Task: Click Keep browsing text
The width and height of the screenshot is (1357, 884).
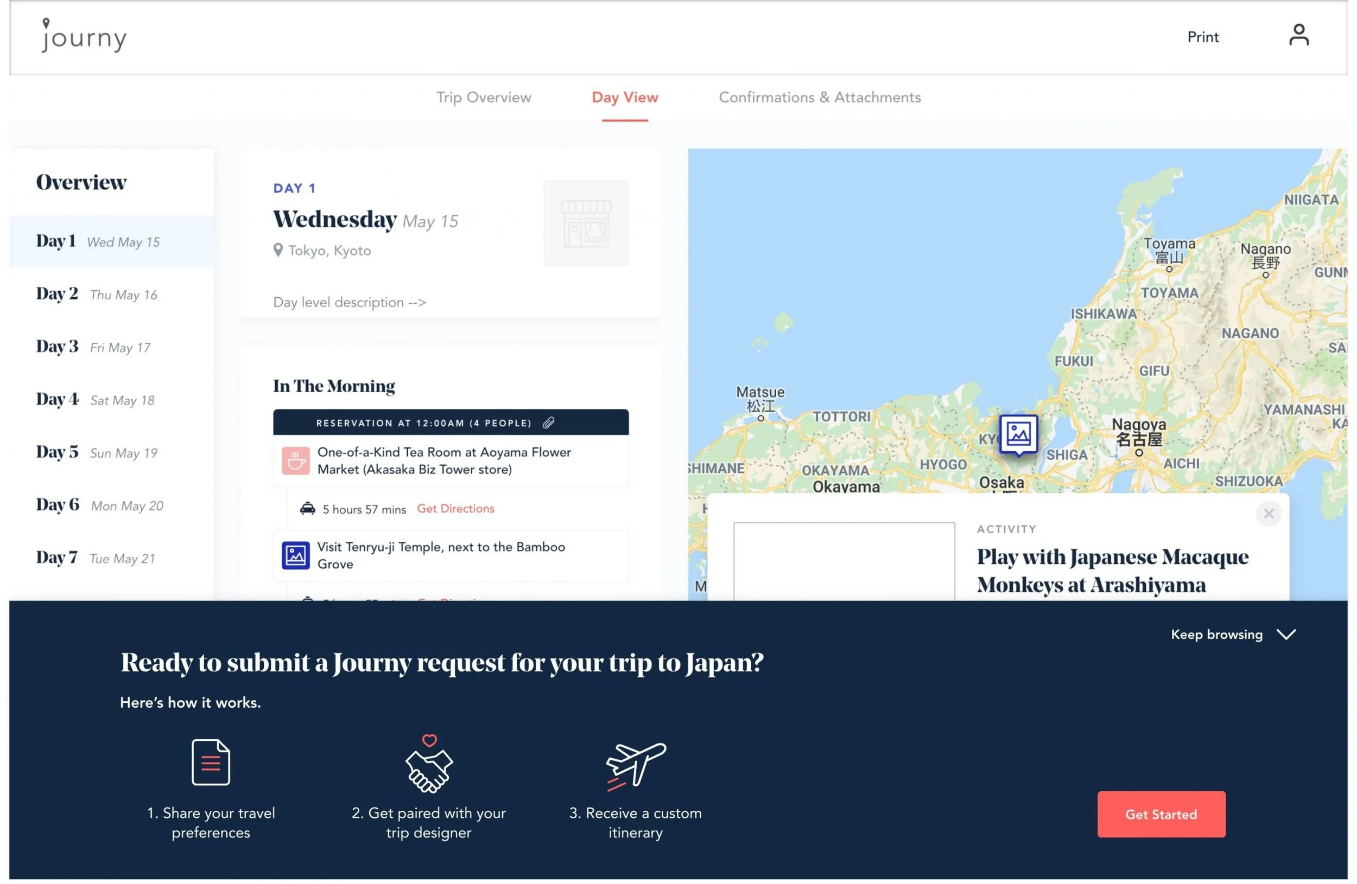Action: click(x=1217, y=635)
